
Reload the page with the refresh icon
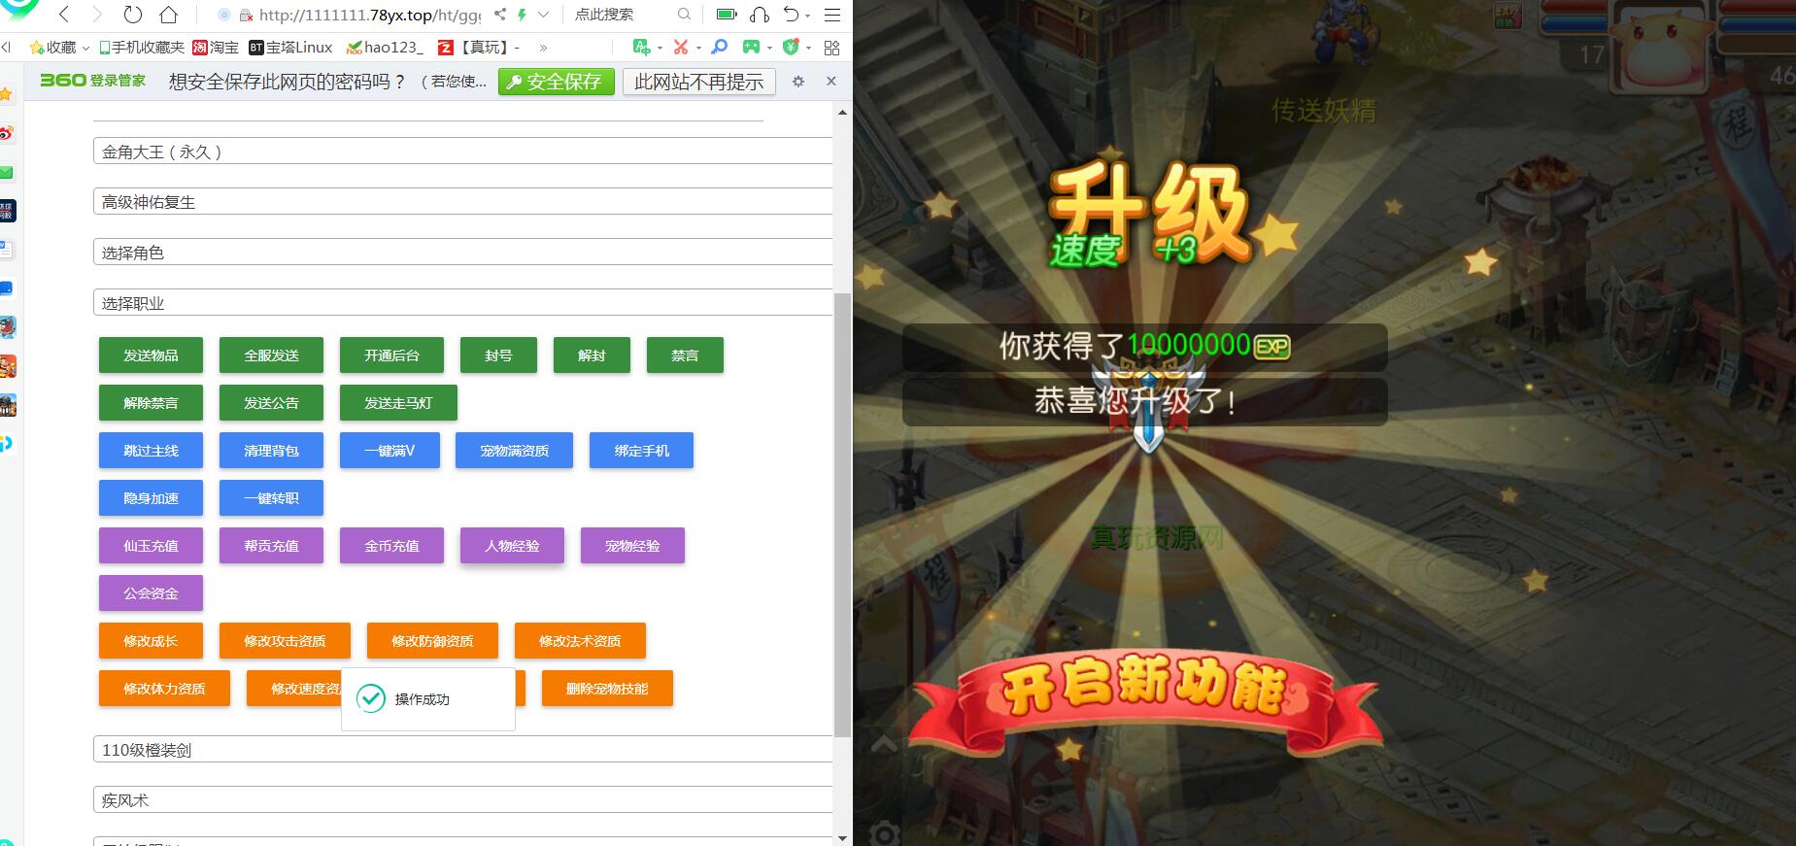[x=133, y=15]
